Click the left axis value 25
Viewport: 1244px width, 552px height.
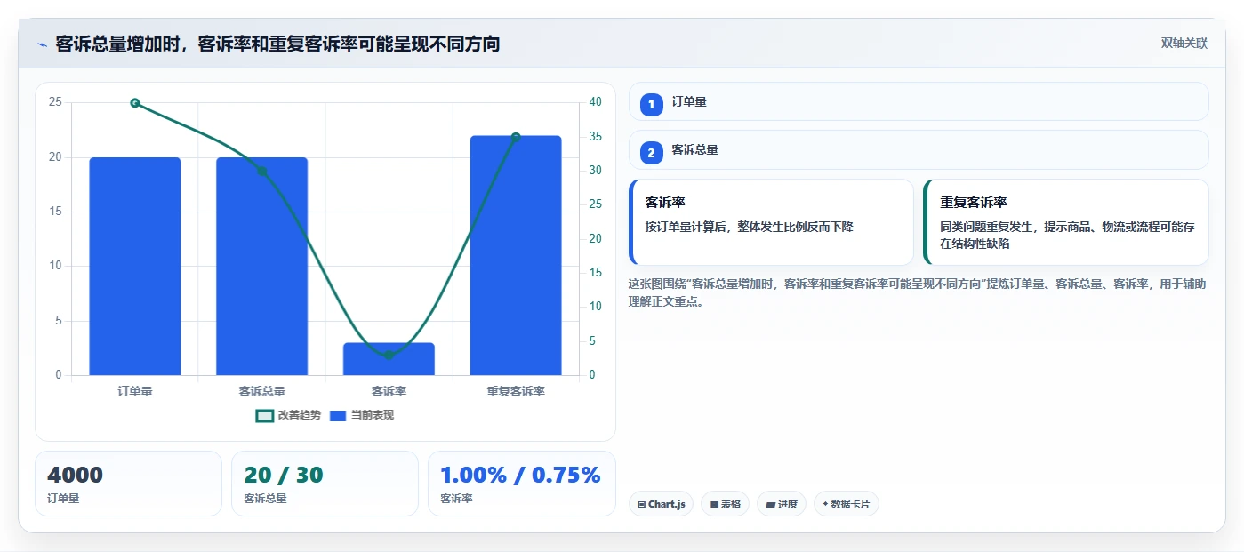pos(56,102)
